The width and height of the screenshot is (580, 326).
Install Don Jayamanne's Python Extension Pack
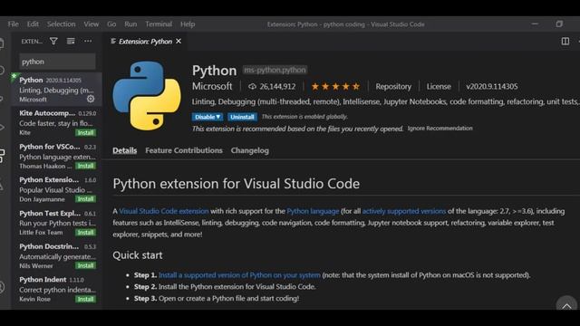pos(85,199)
